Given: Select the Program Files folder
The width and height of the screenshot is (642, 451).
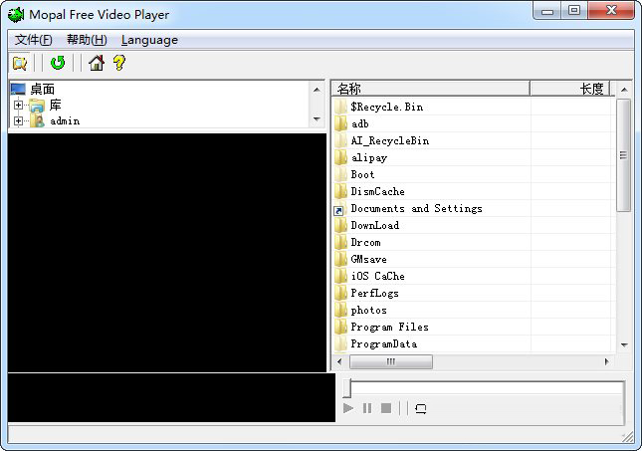Looking at the screenshot, I should 389,328.
